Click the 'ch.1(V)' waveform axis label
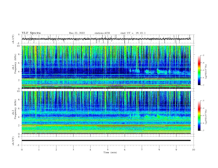This screenshot has width=218, height=168. coord(13,39)
